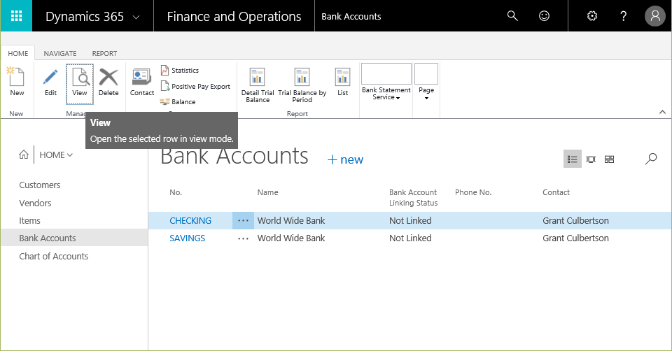This screenshot has width=672, height=351.
Task: Click the search magnifier in top bar
Action: pos(512,16)
